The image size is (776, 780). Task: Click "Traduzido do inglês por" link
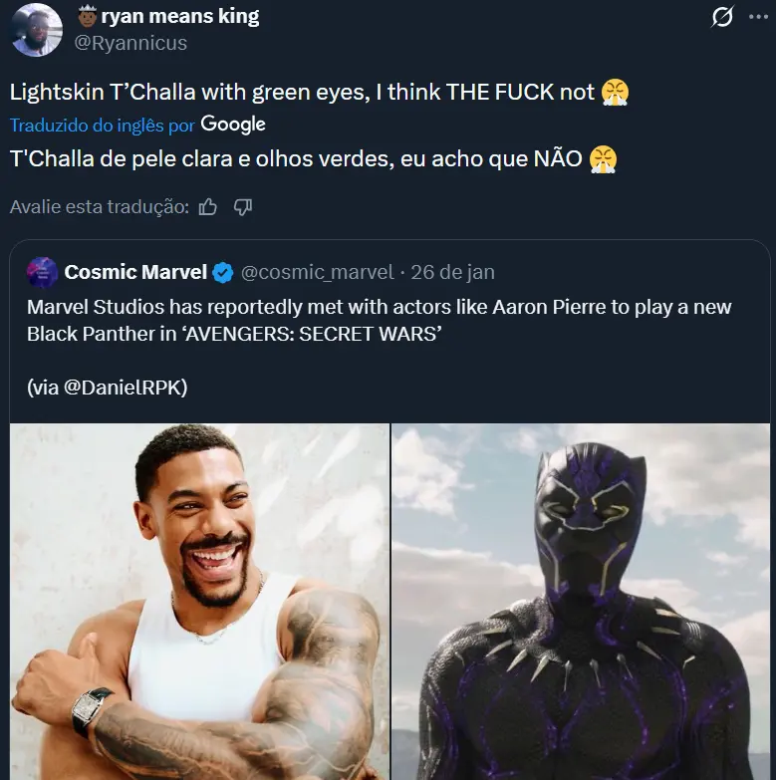point(102,126)
